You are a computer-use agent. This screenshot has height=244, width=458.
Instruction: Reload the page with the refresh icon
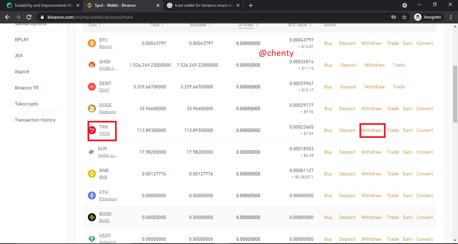pyautogui.click(x=29, y=17)
